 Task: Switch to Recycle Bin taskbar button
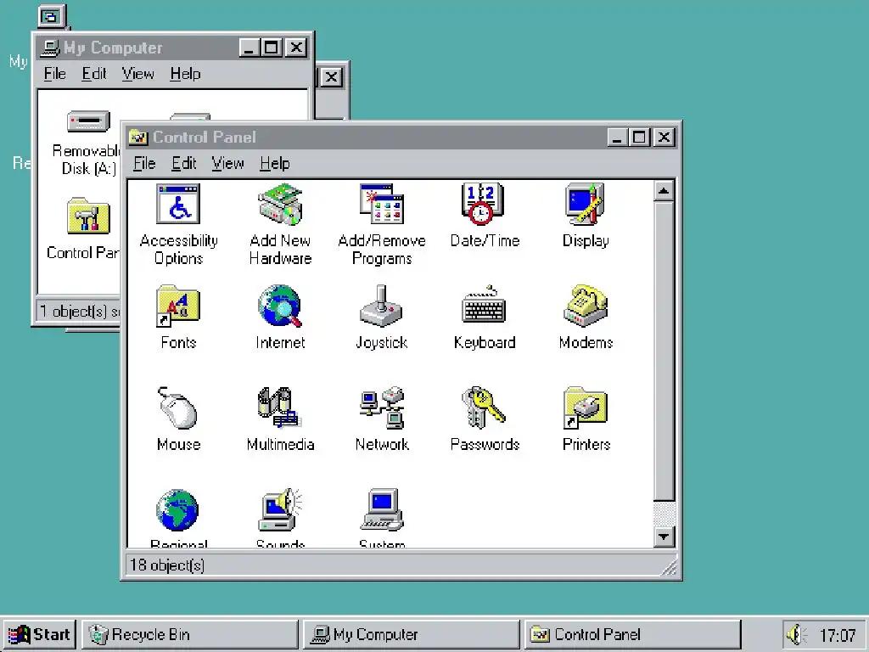pos(190,634)
